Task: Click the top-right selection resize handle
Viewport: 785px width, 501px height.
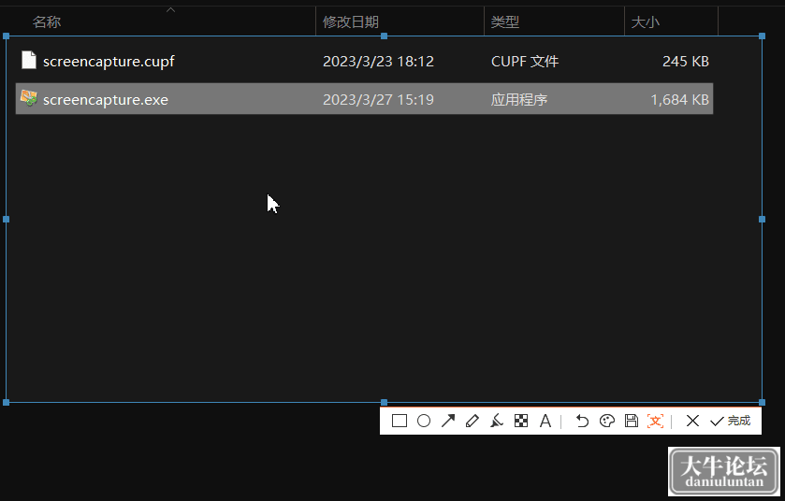Action: point(762,36)
